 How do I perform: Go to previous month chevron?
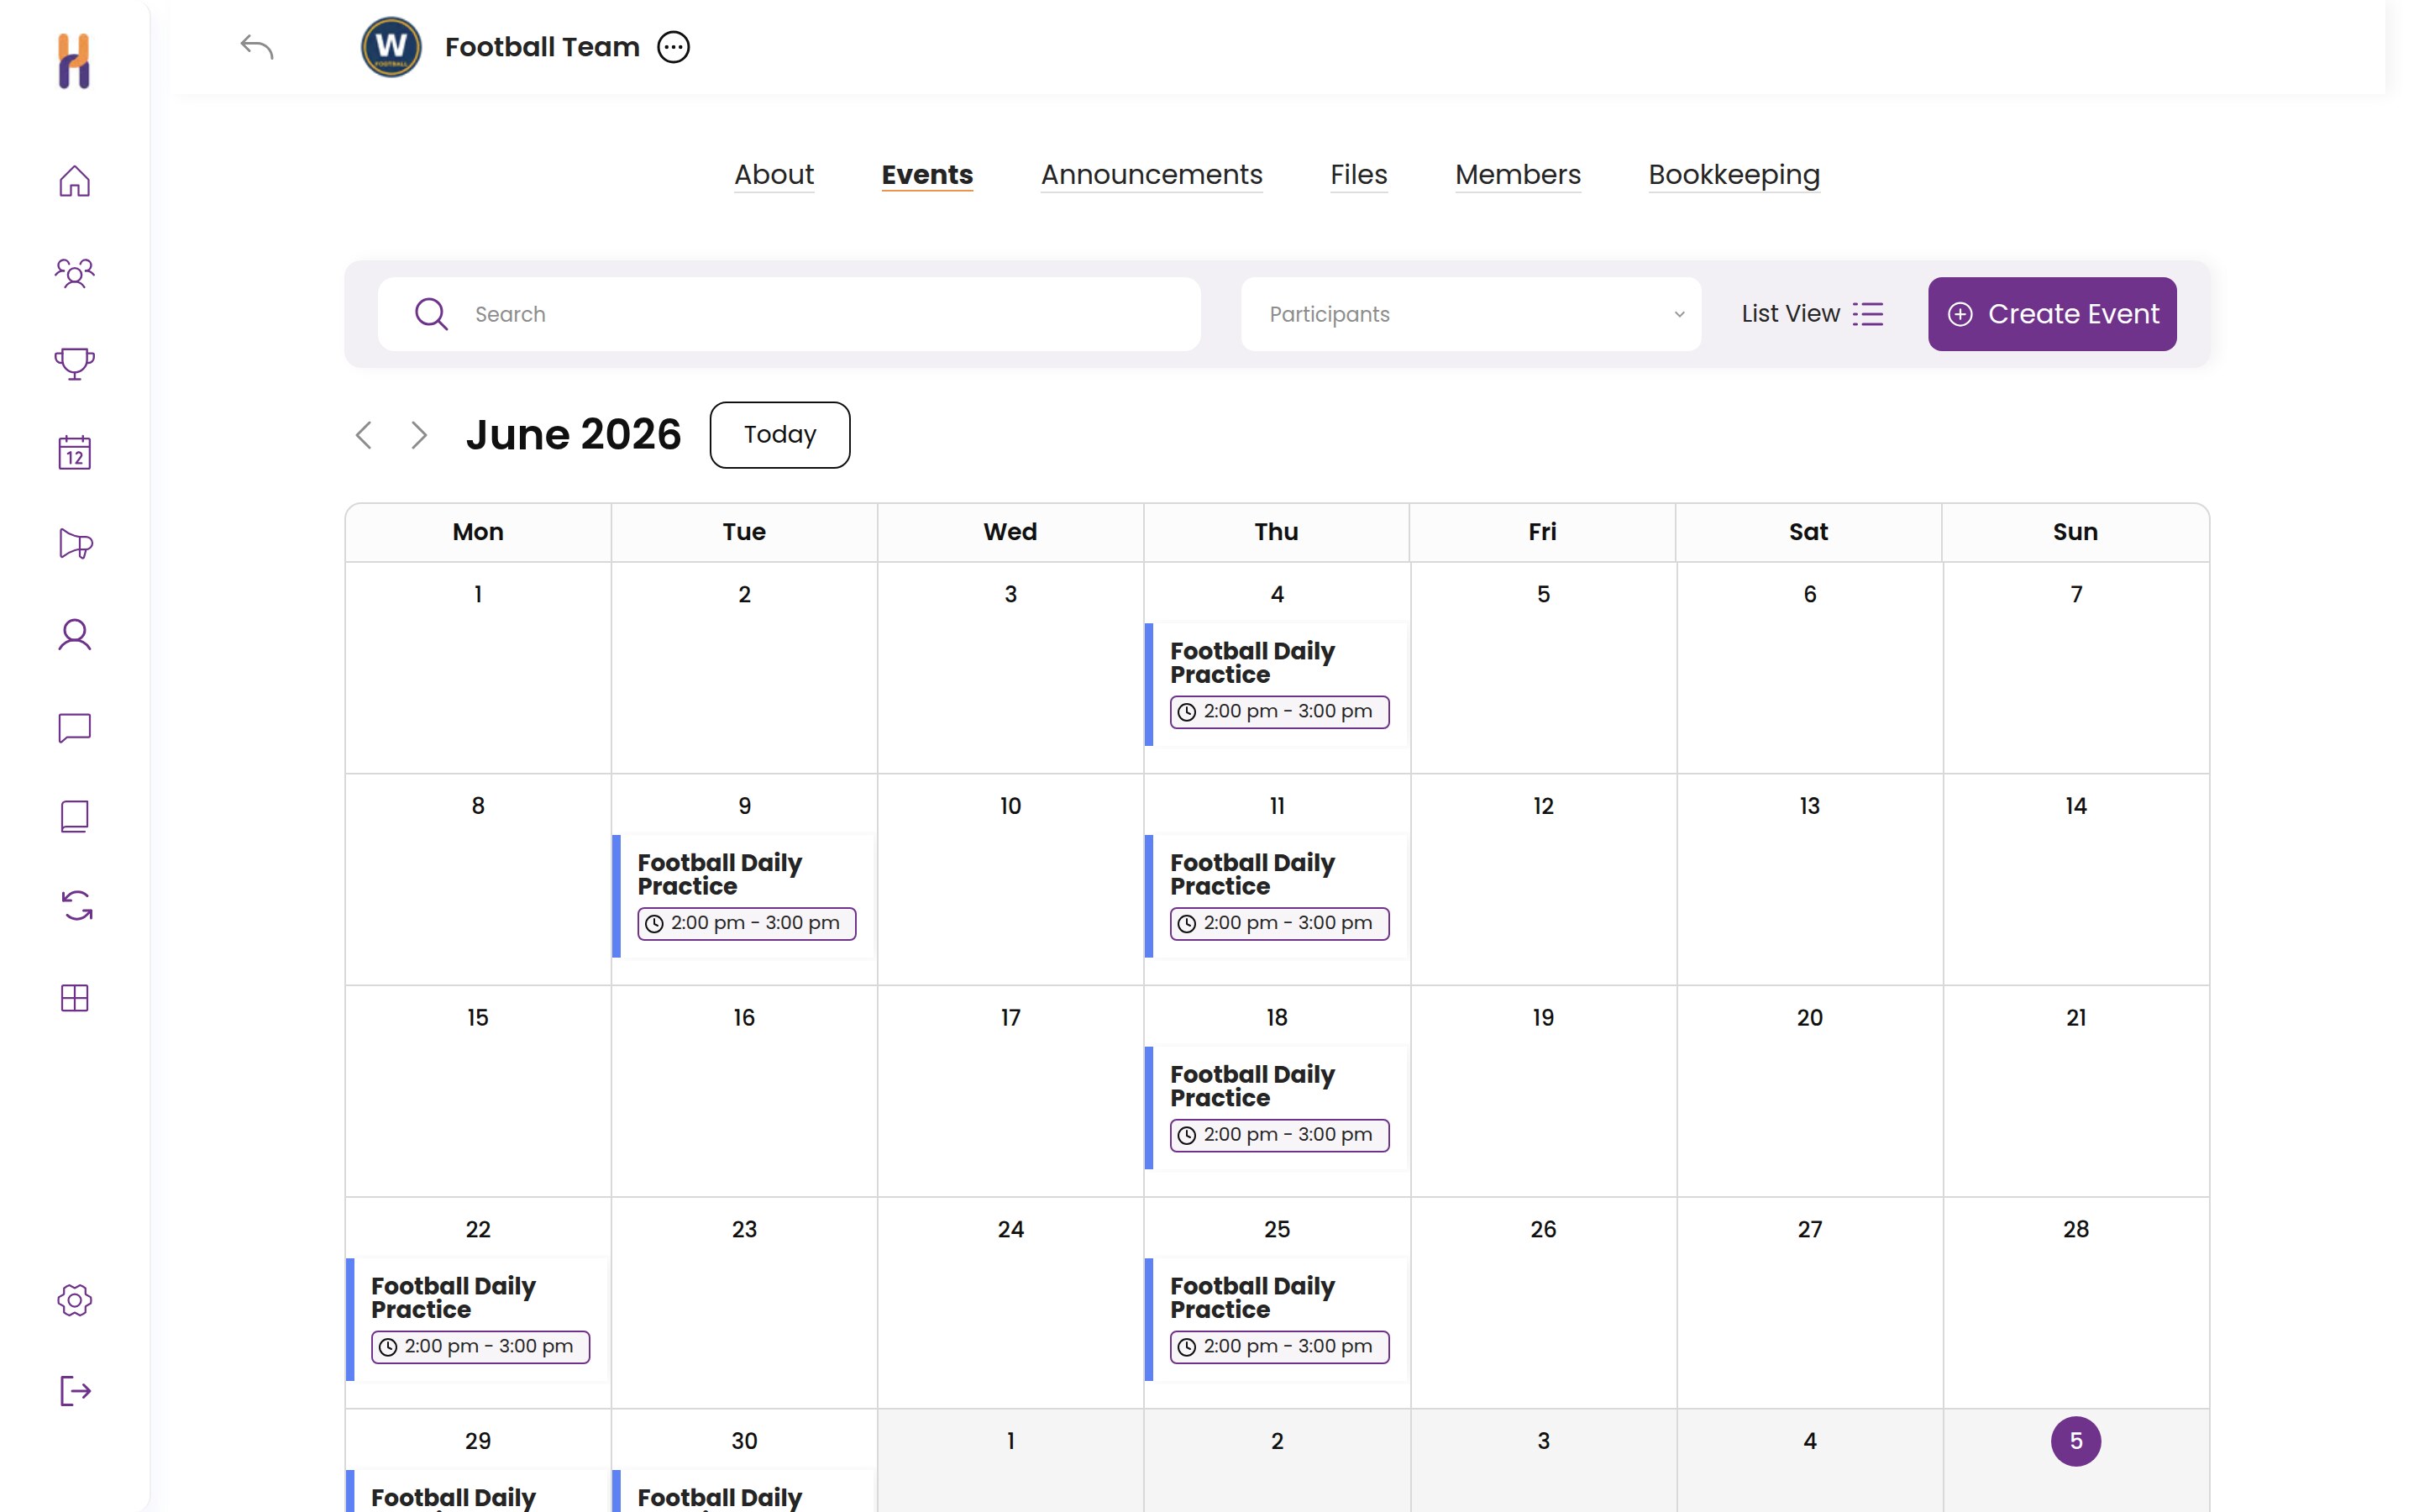(x=364, y=435)
